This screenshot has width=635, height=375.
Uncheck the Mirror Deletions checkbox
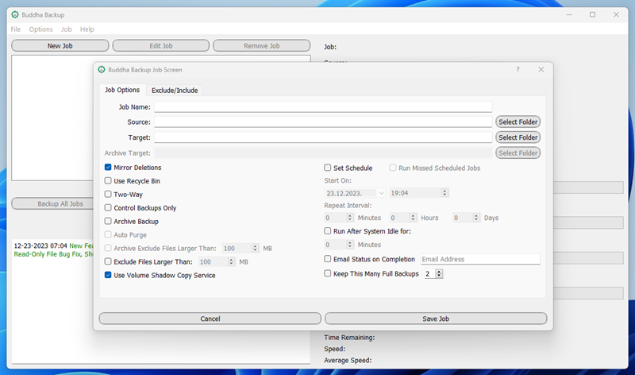108,168
